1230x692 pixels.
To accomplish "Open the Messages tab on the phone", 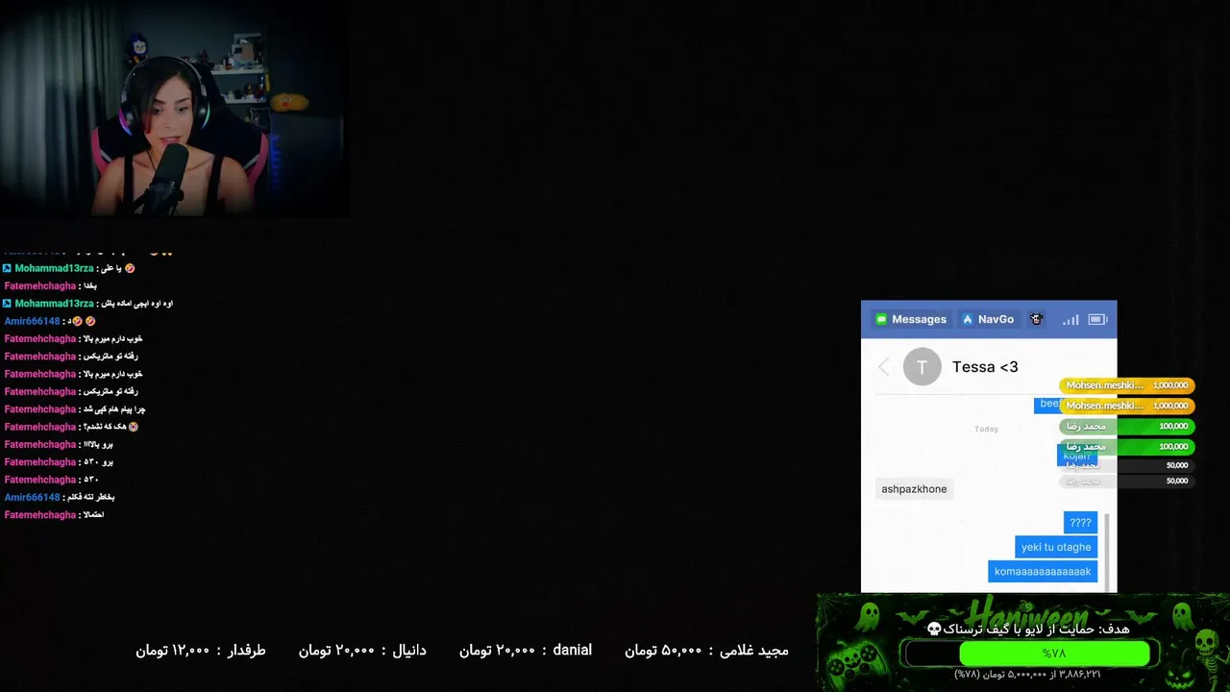I will (910, 319).
